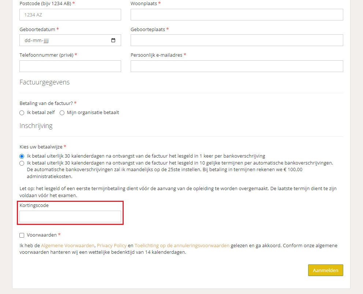Click the Woonplaats text field
363x294 pixels.
[237, 15]
